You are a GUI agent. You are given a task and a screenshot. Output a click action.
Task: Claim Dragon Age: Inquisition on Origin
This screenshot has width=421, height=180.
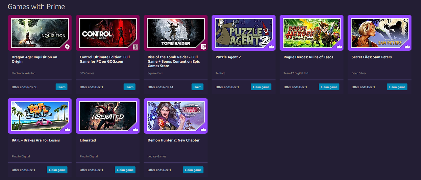point(62,87)
